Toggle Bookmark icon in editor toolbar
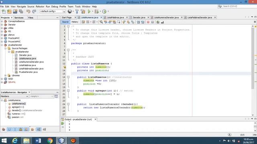This screenshot has width=257, height=144. tap(133, 22)
